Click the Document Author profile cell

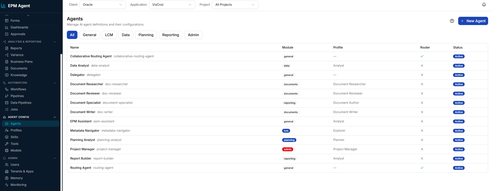(x=346, y=103)
